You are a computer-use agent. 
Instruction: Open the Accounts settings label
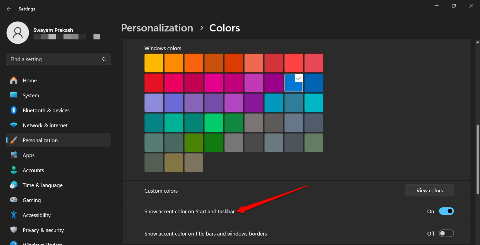click(33, 170)
